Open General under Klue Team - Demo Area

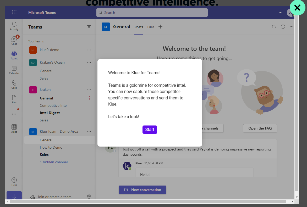pyautogui.click(x=59, y=140)
